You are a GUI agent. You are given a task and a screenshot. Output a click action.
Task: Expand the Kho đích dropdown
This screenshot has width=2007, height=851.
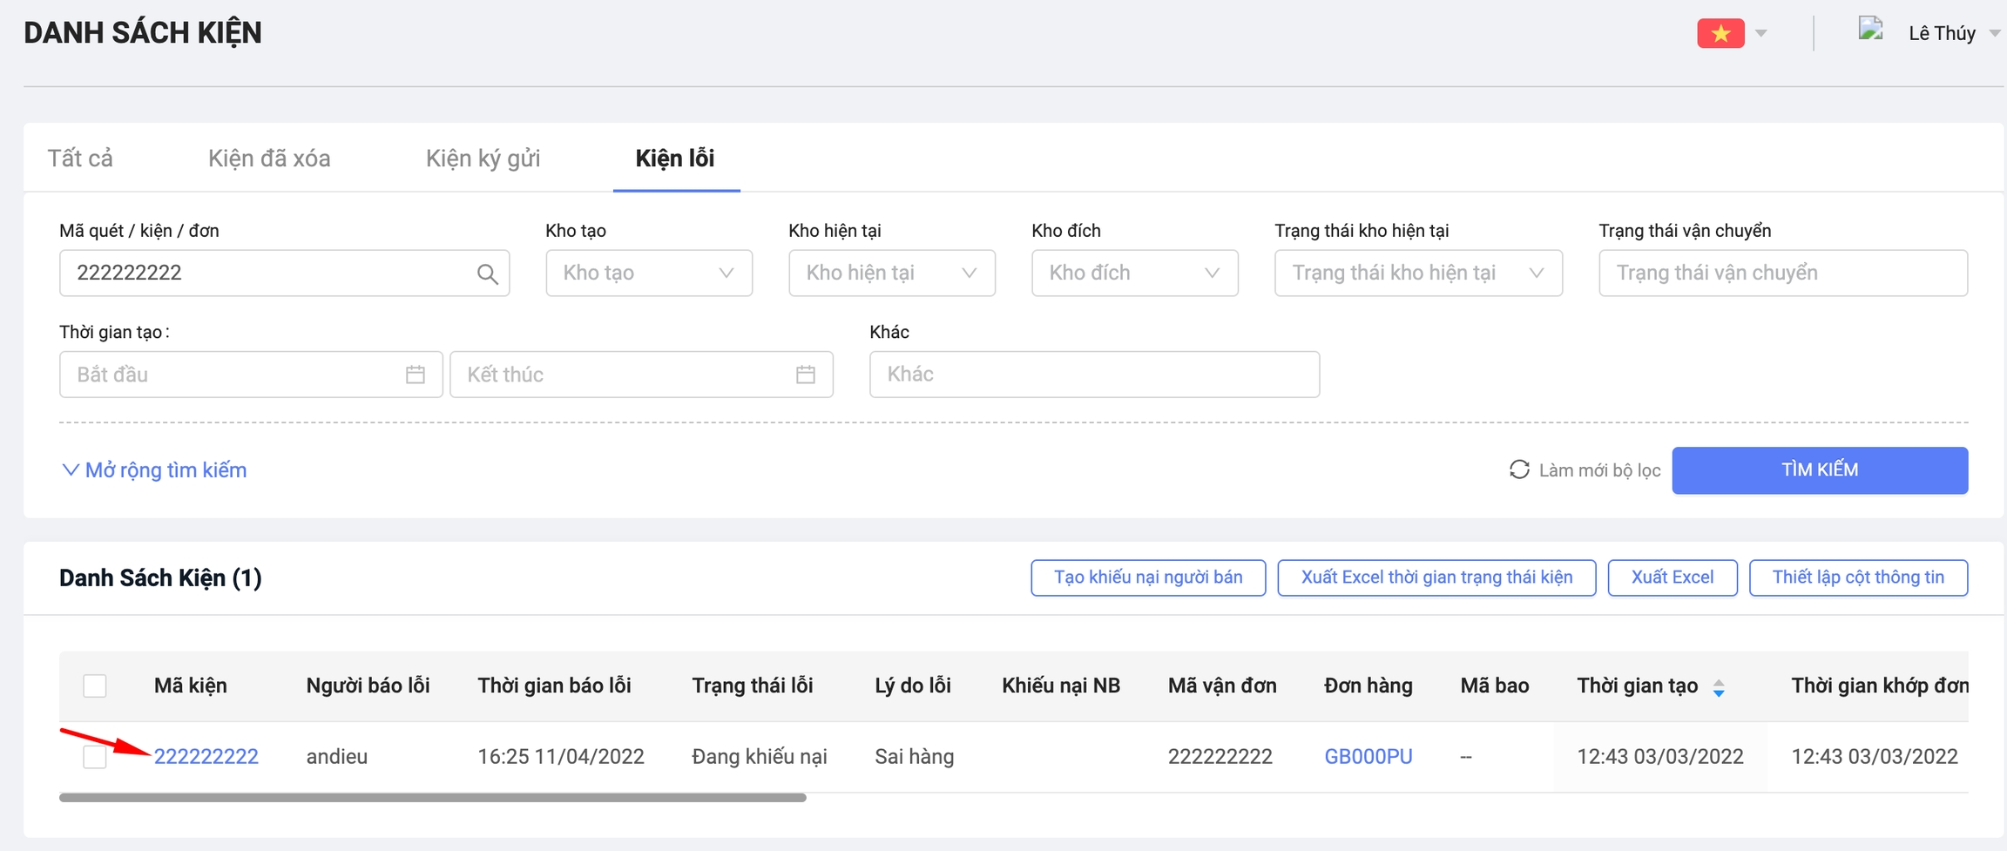1134,274
